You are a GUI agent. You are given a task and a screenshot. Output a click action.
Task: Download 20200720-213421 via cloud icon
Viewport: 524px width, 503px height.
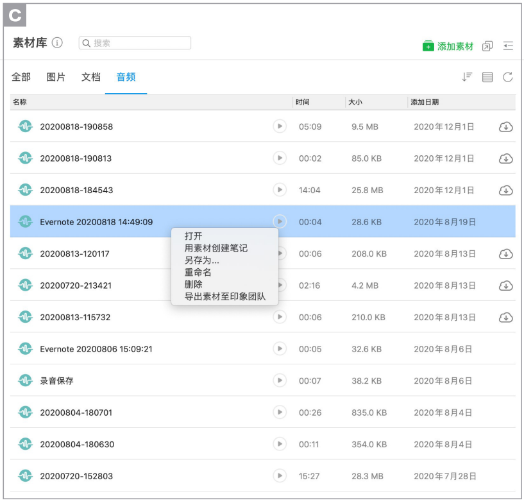tap(506, 286)
